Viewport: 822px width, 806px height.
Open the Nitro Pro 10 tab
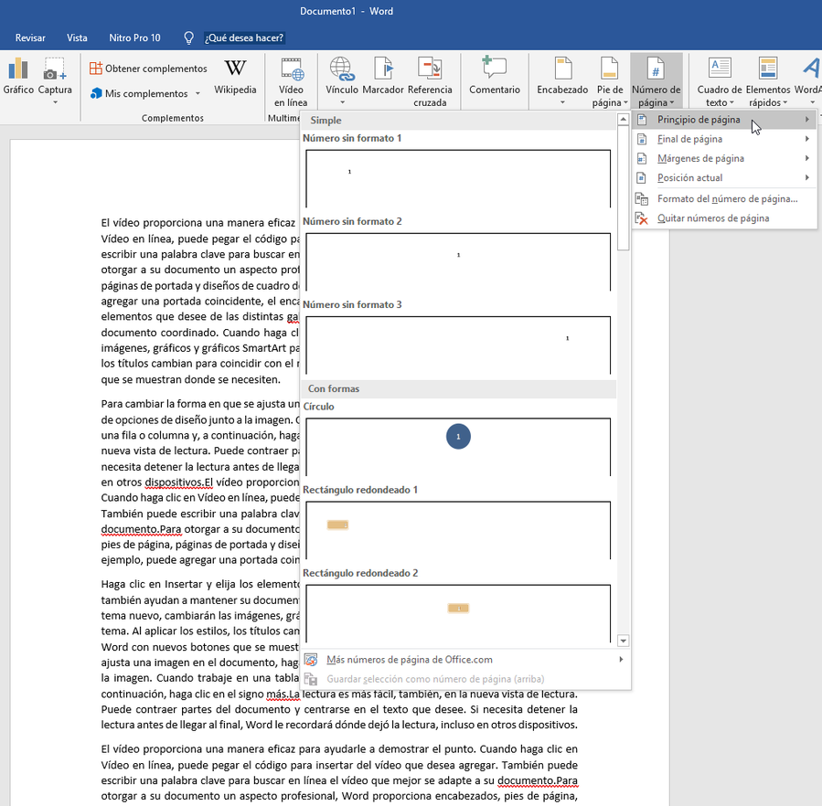[134, 37]
